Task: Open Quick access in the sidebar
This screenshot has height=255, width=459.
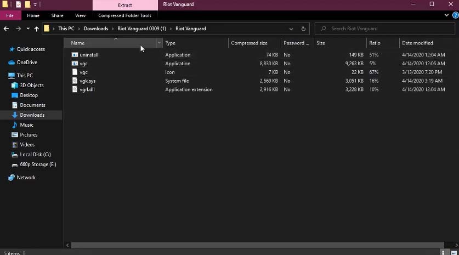Action: [x=31, y=49]
